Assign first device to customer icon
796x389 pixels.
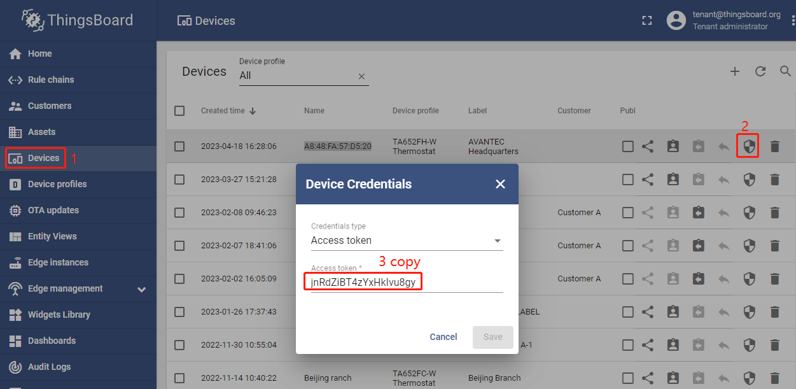tap(673, 146)
